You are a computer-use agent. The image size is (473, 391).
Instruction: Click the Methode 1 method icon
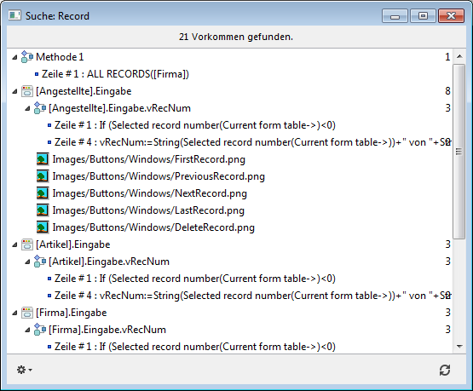coord(27,57)
